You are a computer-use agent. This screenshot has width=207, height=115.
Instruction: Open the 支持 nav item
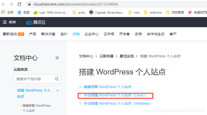pyautogui.click(x=138, y=34)
